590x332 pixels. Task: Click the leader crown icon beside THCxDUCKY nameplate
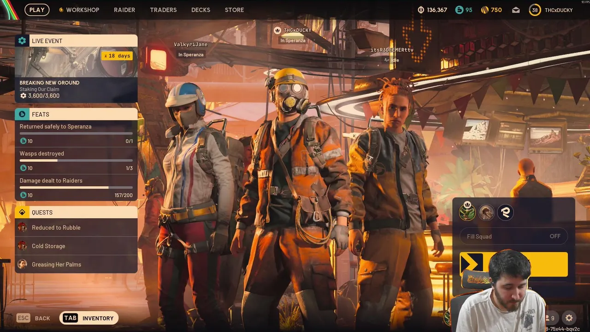point(277,30)
